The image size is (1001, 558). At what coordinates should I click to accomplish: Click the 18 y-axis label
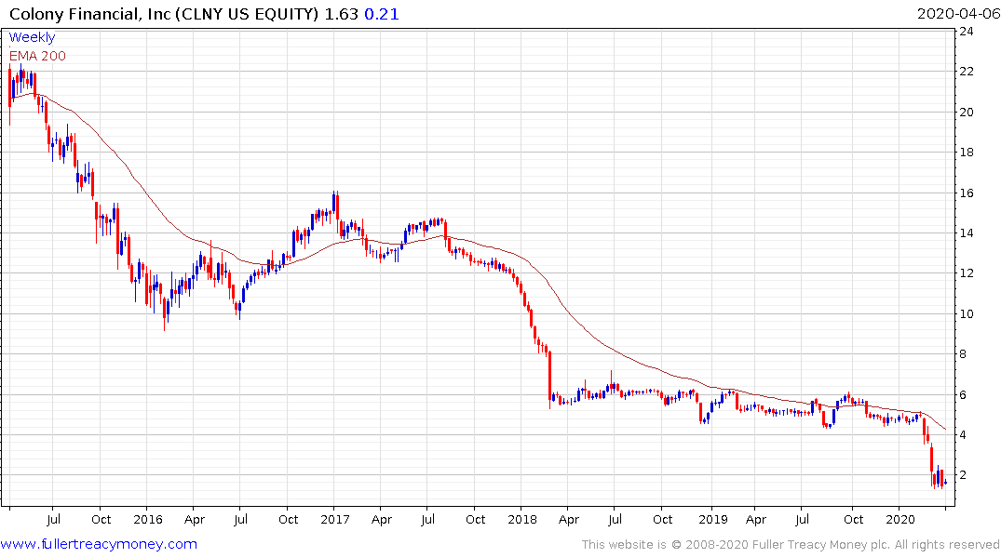[x=967, y=153]
